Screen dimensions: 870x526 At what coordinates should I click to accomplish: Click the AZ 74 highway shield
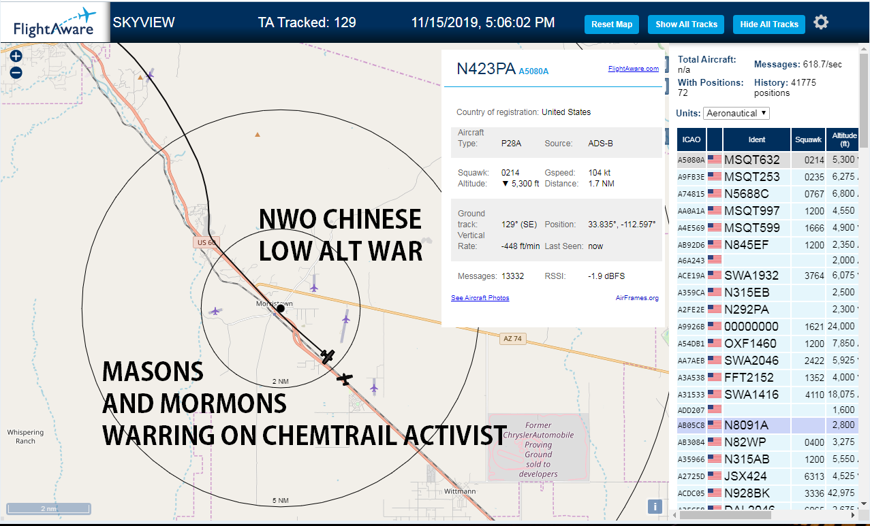coord(512,338)
